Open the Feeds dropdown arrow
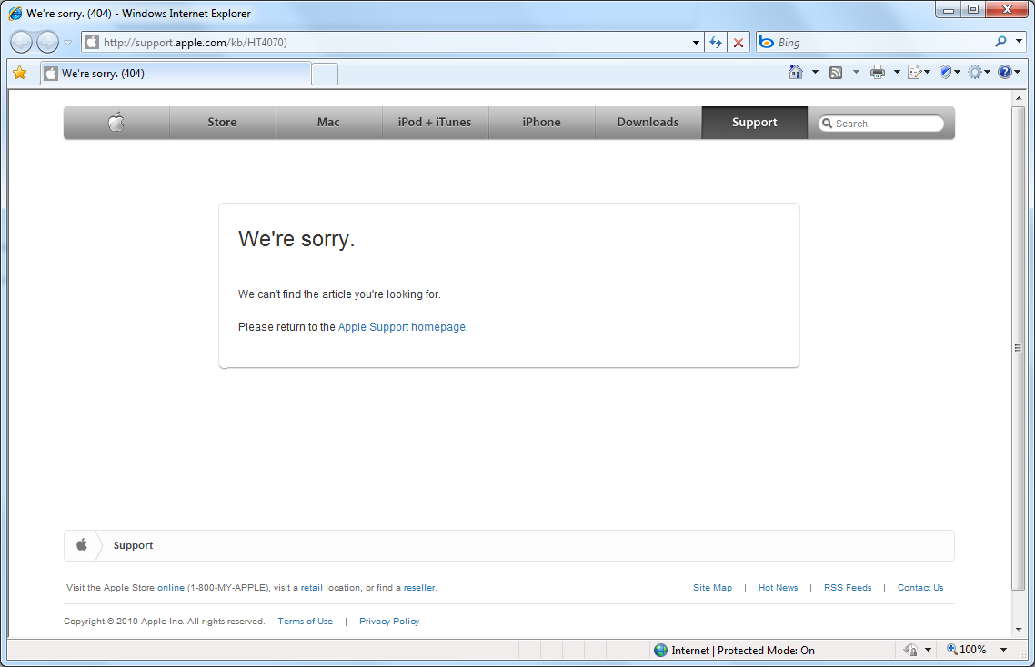This screenshot has width=1035, height=667. pos(856,72)
